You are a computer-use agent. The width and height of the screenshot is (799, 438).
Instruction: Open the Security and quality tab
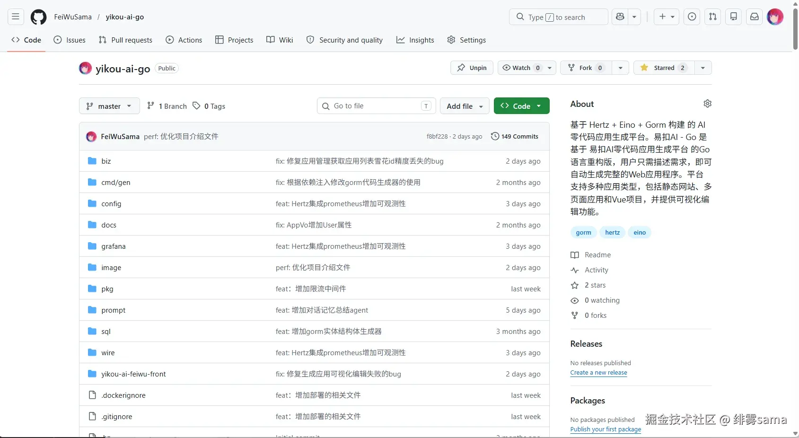(344, 40)
